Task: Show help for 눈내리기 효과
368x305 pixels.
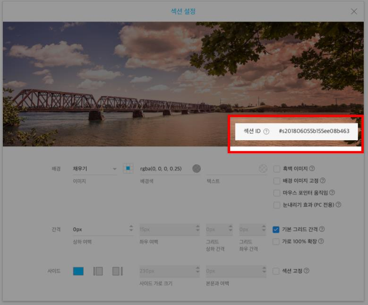Action: (338, 204)
